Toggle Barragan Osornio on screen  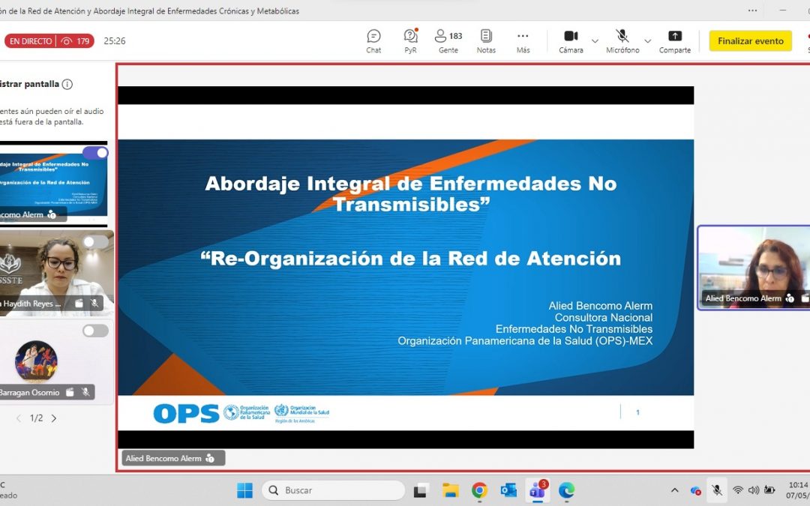point(95,331)
